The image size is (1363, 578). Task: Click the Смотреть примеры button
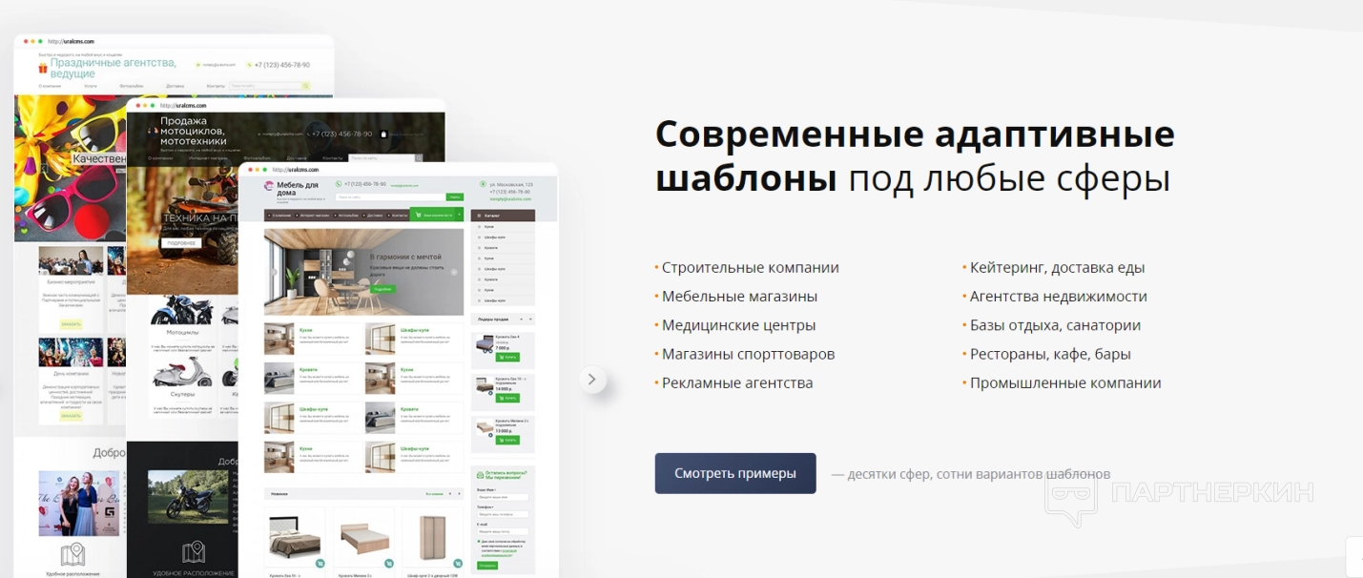click(x=735, y=473)
